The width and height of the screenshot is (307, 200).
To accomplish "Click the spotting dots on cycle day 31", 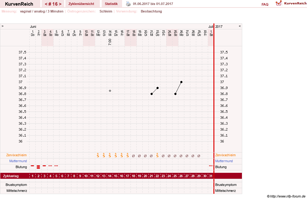I will [211, 166].
